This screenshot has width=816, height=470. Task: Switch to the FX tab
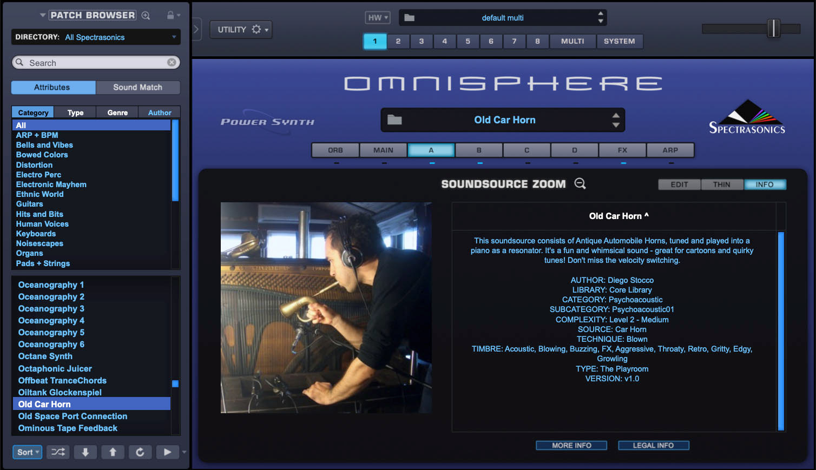pos(622,150)
